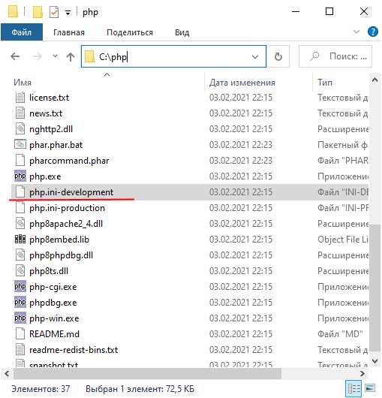Open the address bar history dropdown
The image size is (382, 398).
click(x=255, y=56)
